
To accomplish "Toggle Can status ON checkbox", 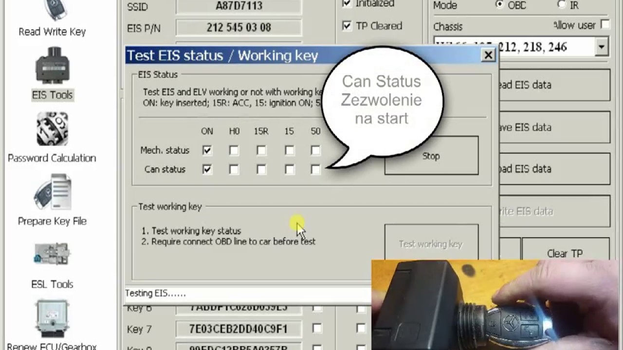I will point(207,170).
